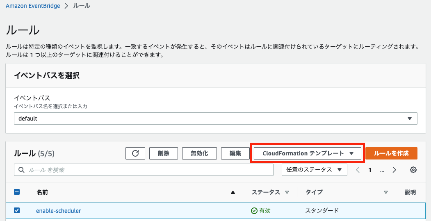Click the search magnifier icon
Viewport: 431px width, 221px height.
21,170
